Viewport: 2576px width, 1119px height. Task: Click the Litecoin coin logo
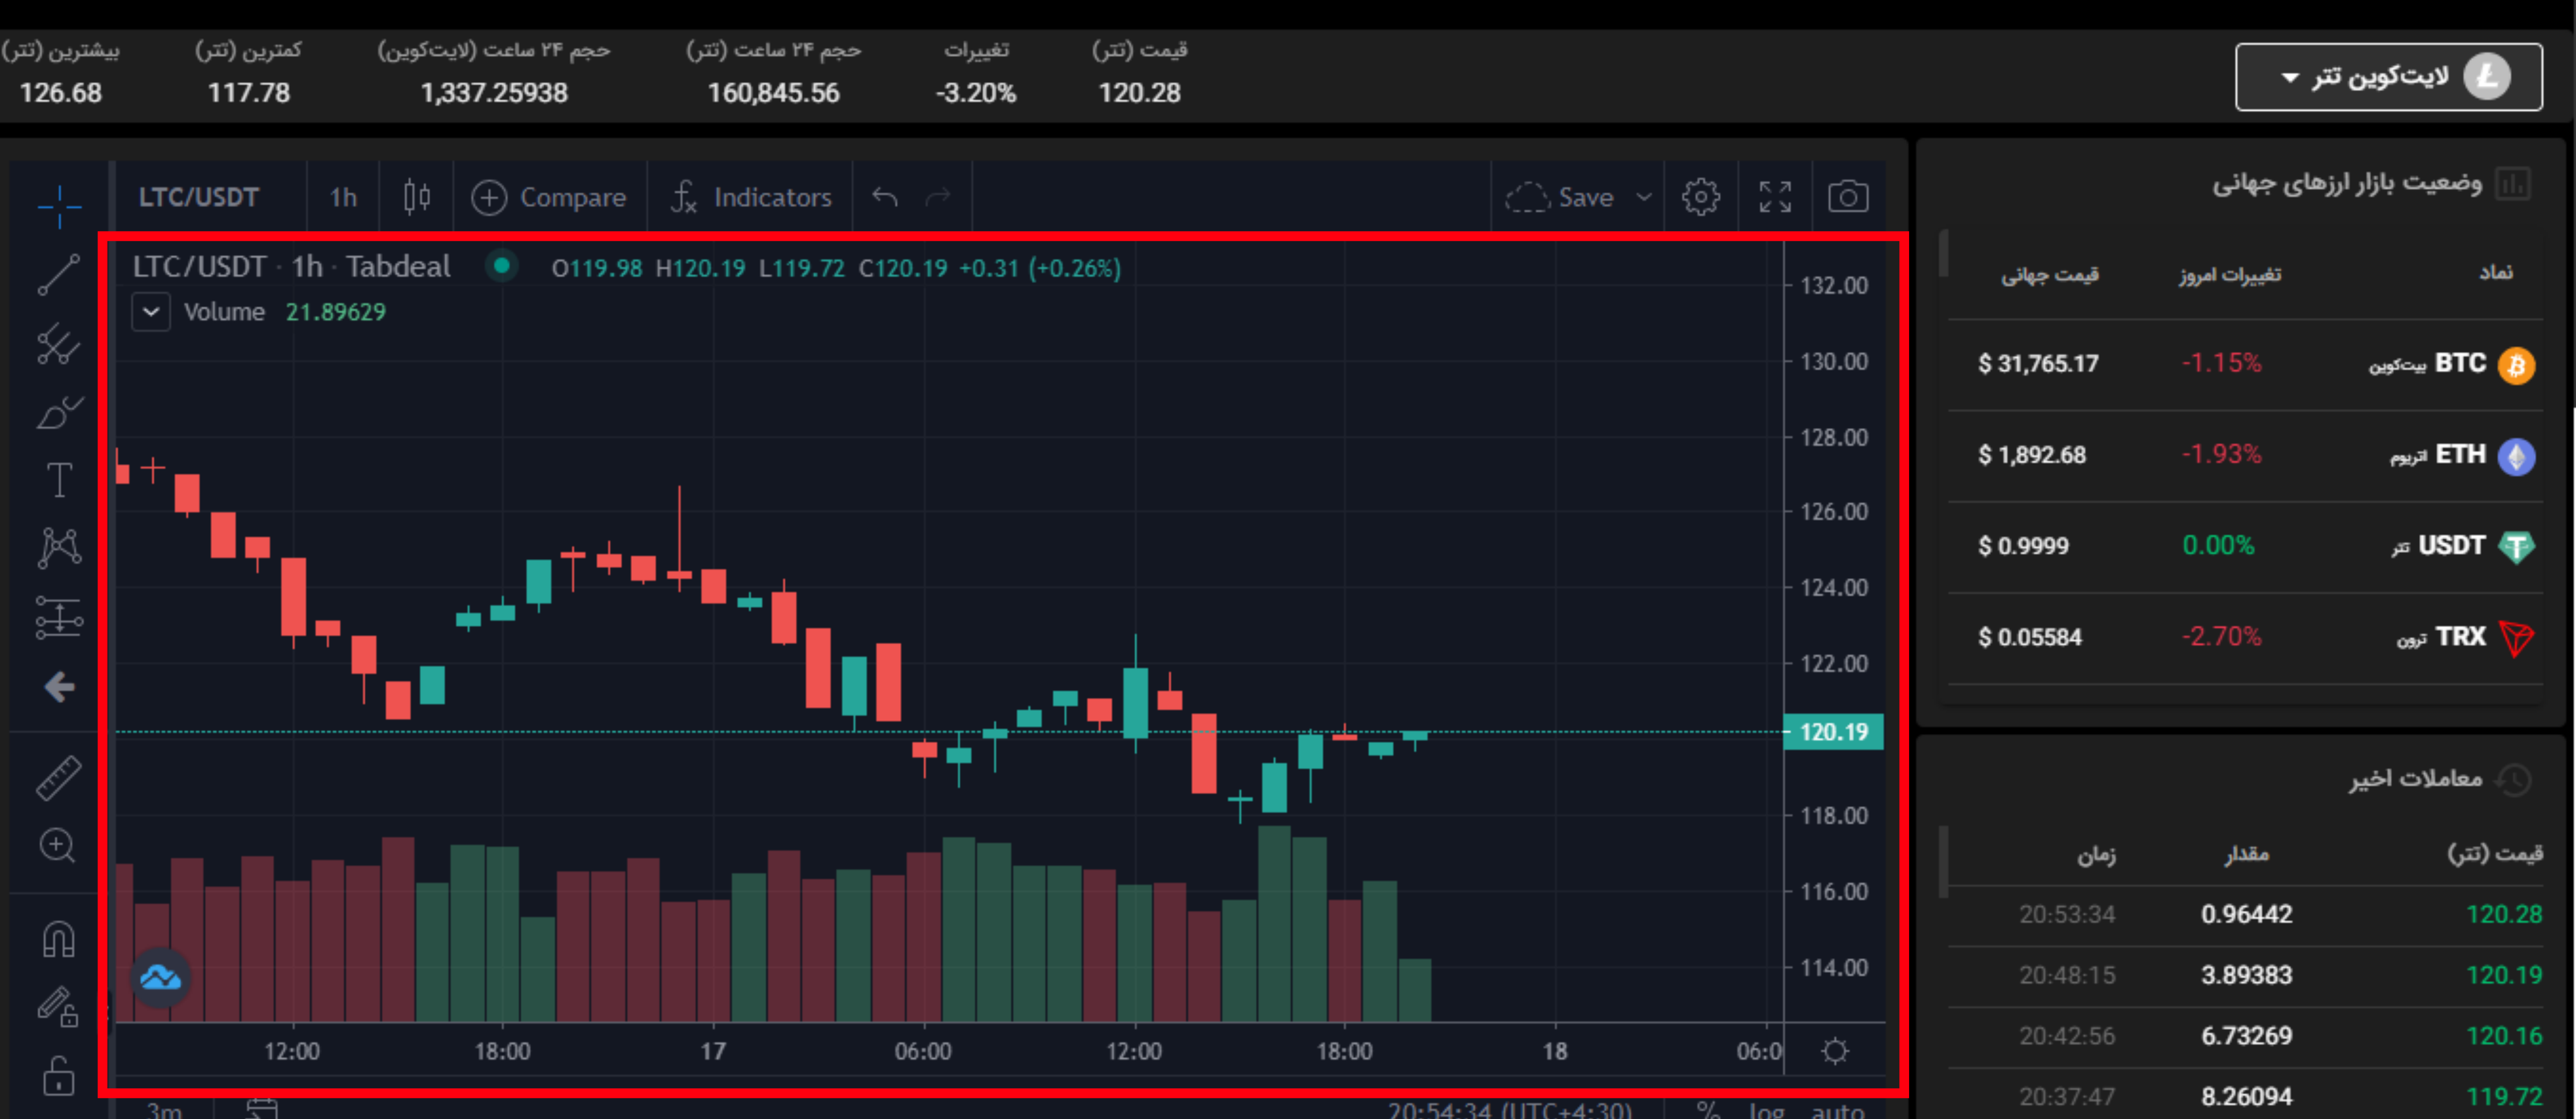(2487, 77)
